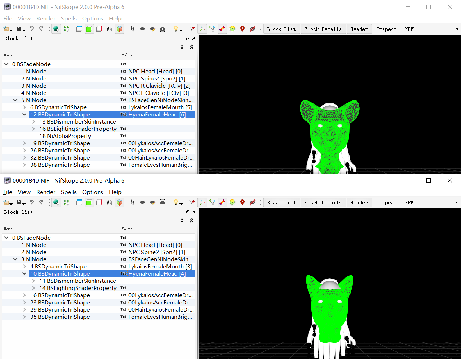Collapse the 5 NiNode BSFaceGenNiNodeSkin row
Screen dimensions: 461x359
[x=15, y=100]
